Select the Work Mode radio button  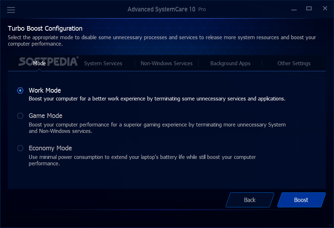[x=20, y=90]
